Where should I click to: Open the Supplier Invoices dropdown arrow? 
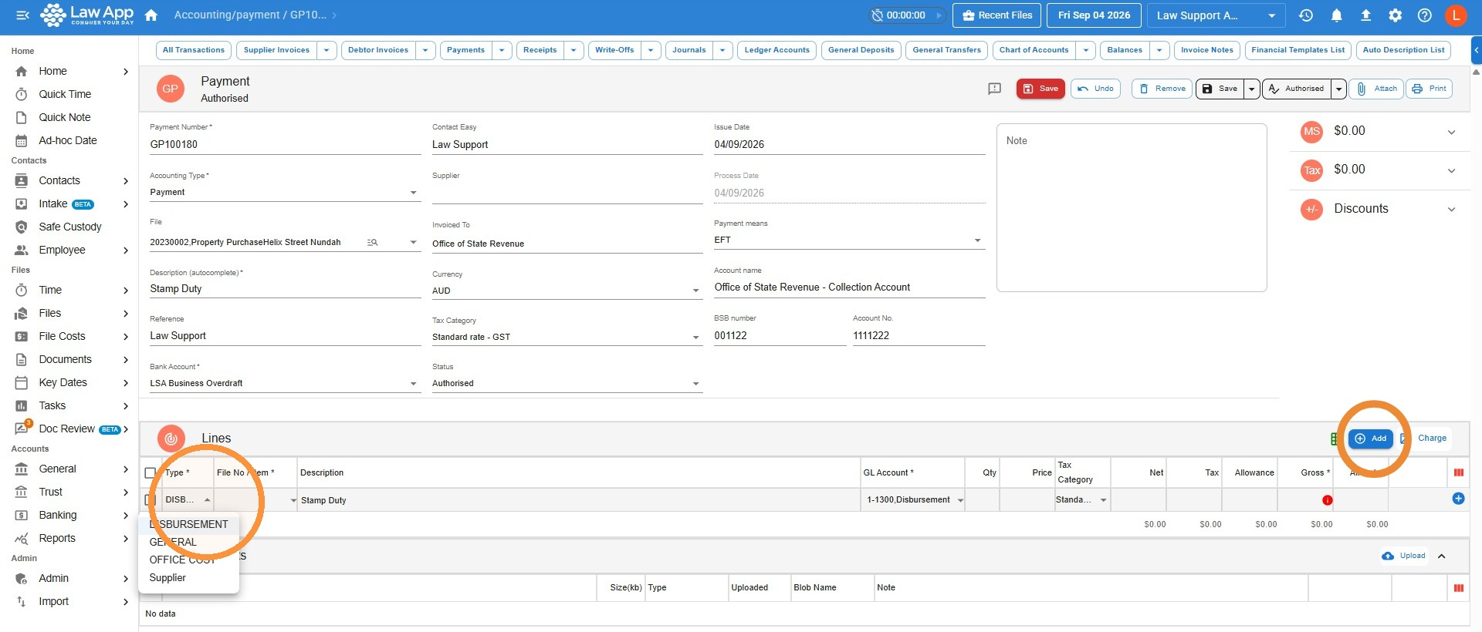click(x=327, y=50)
